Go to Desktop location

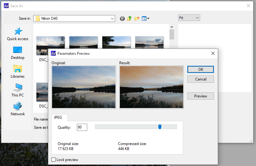[18, 53]
